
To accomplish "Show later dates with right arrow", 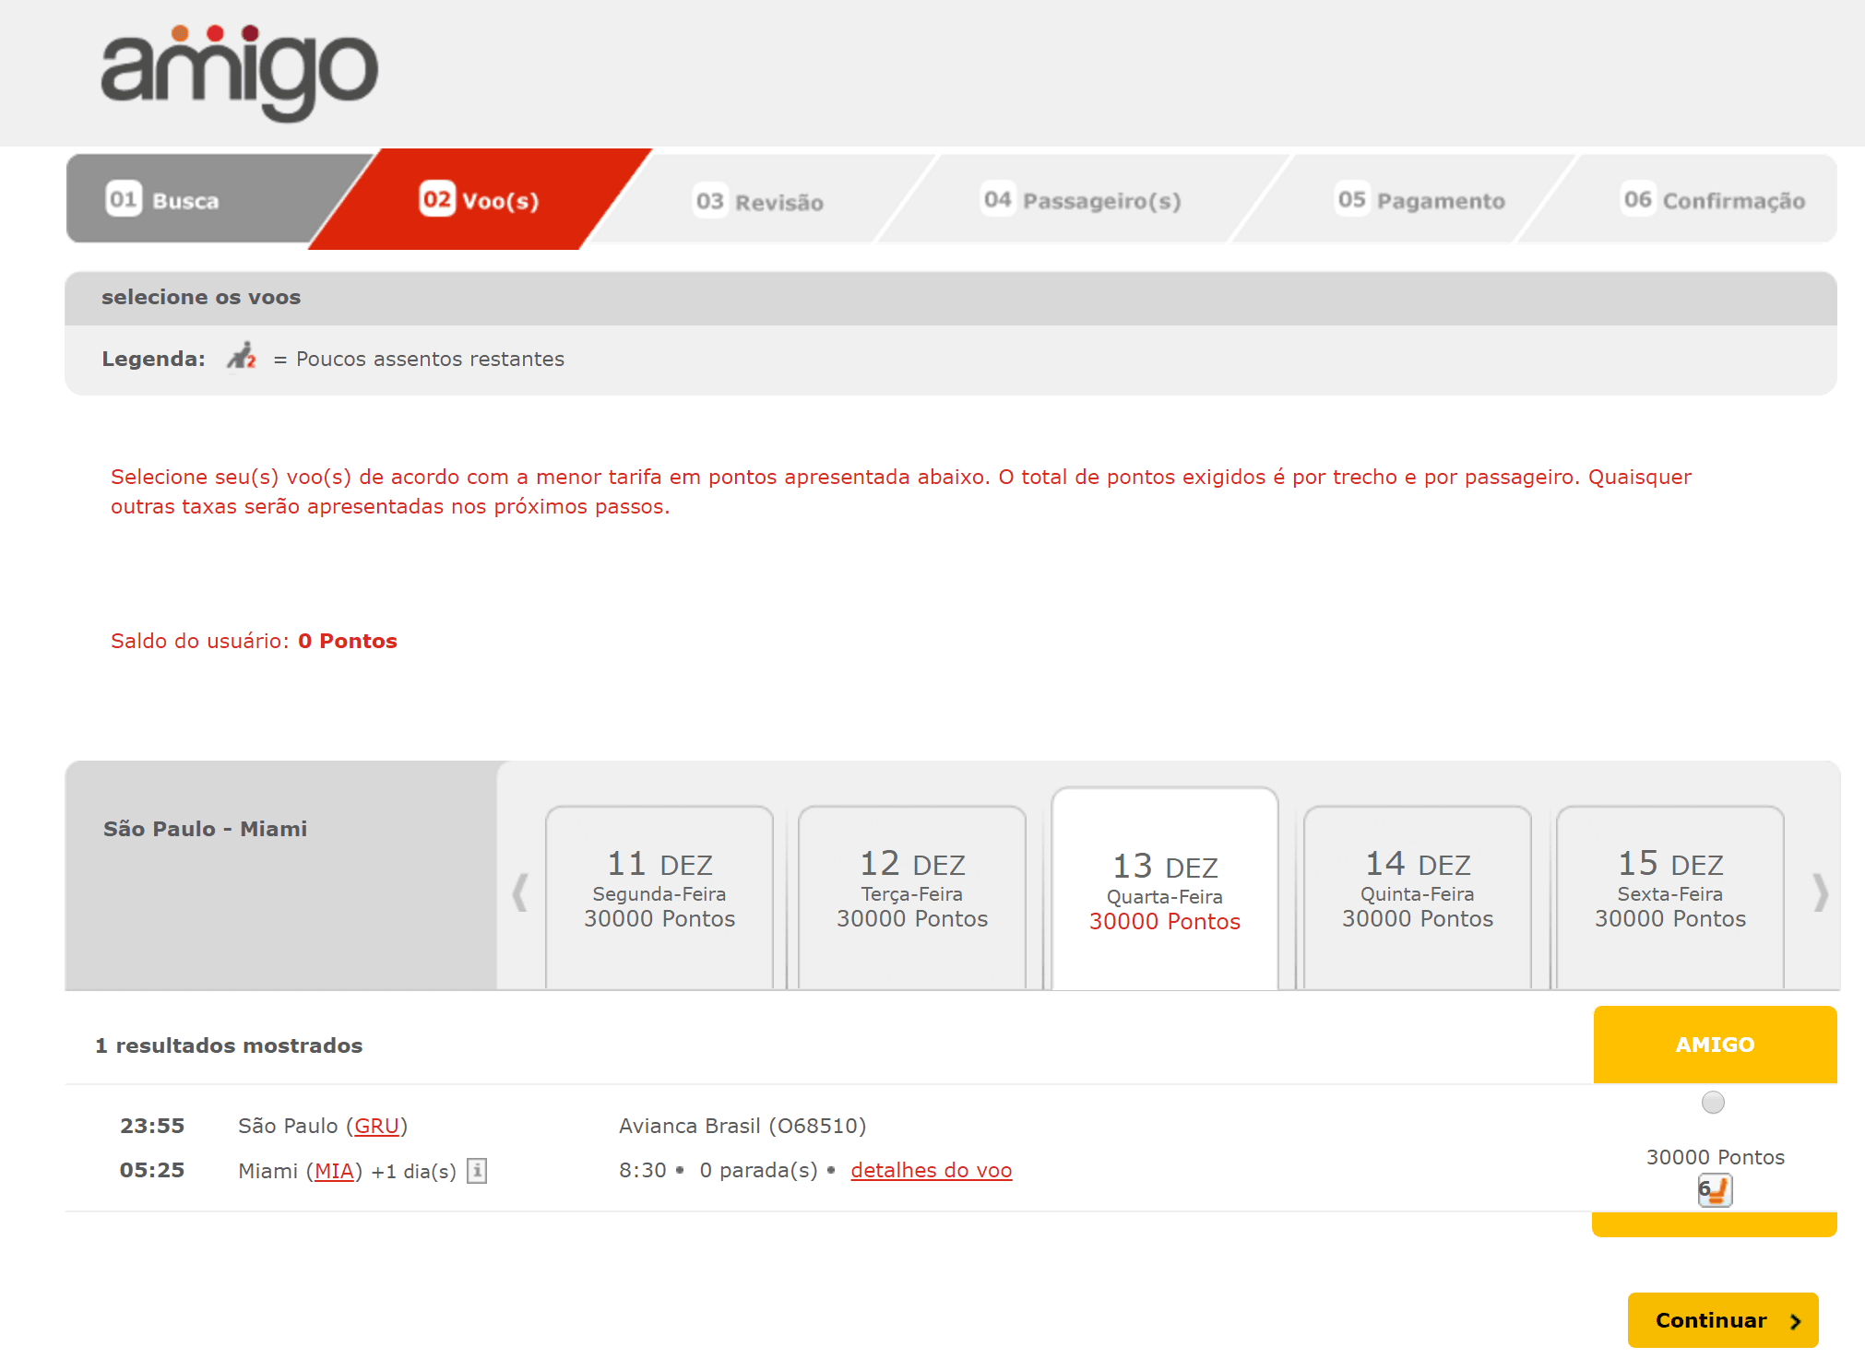I will click(x=1820, y=892).
